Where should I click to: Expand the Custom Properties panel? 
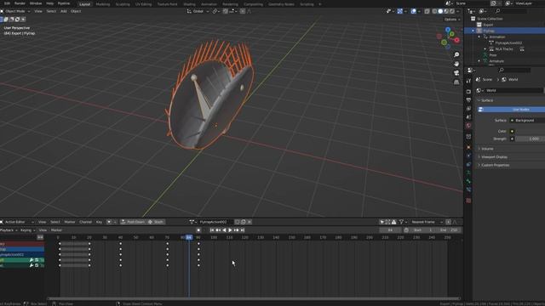tap(496, 165)
